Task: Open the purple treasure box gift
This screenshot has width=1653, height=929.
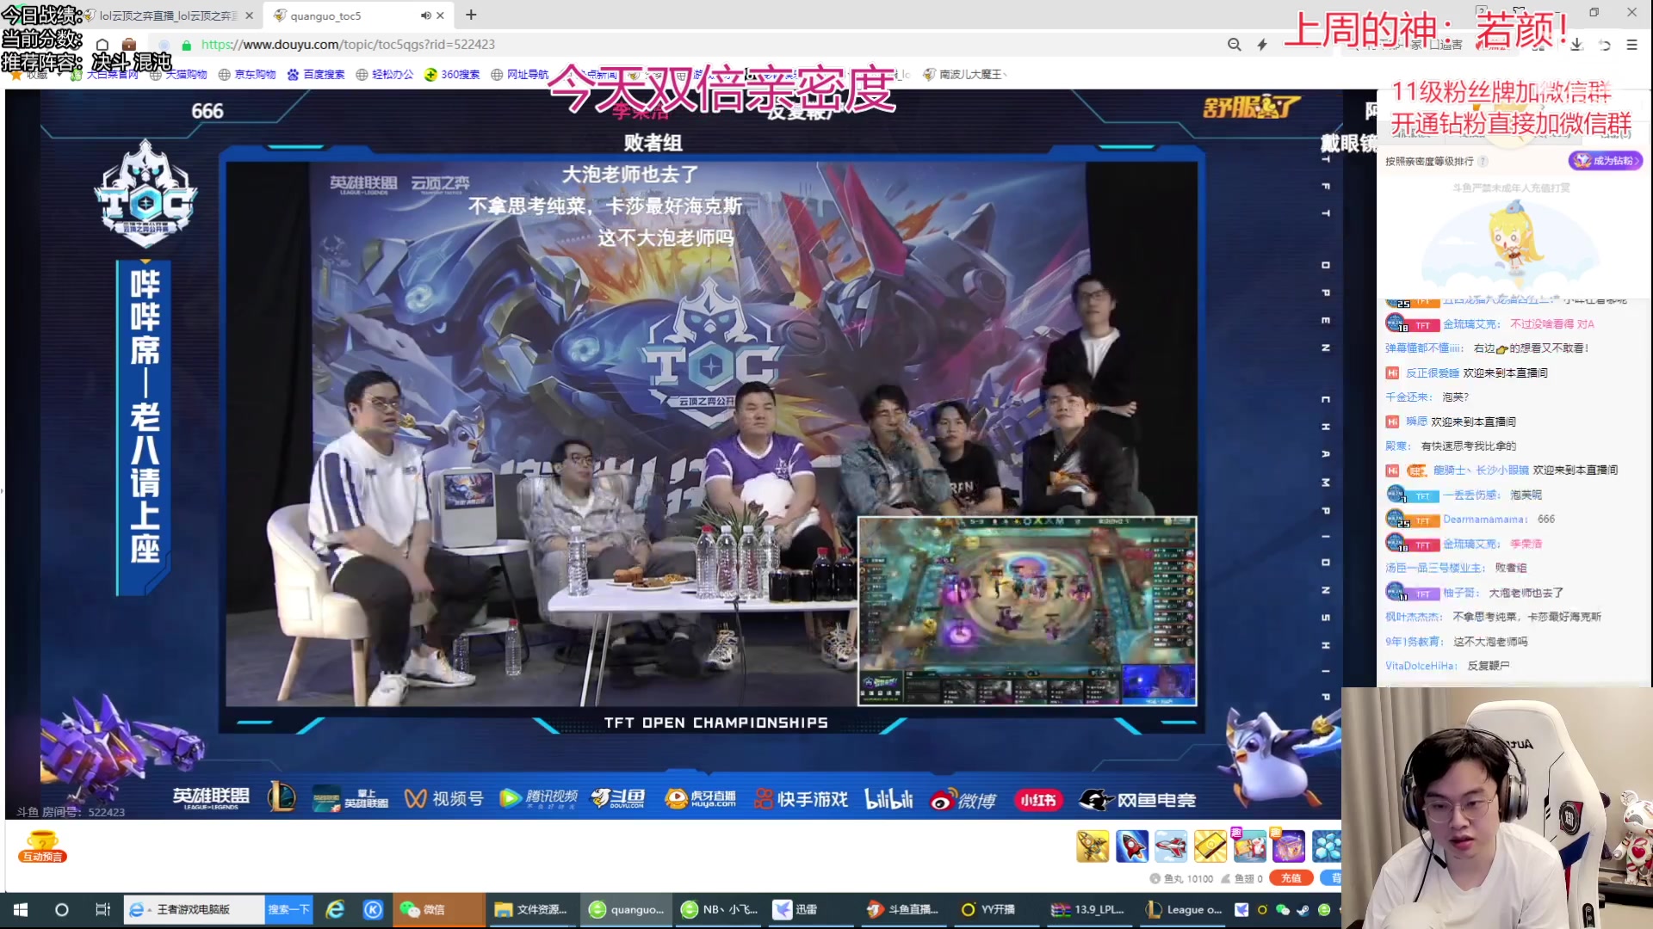Action: 1288,846
